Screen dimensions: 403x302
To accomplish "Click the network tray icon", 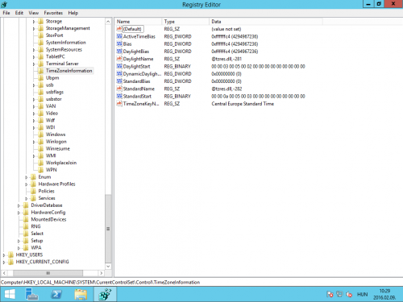I will pos(339,294).
